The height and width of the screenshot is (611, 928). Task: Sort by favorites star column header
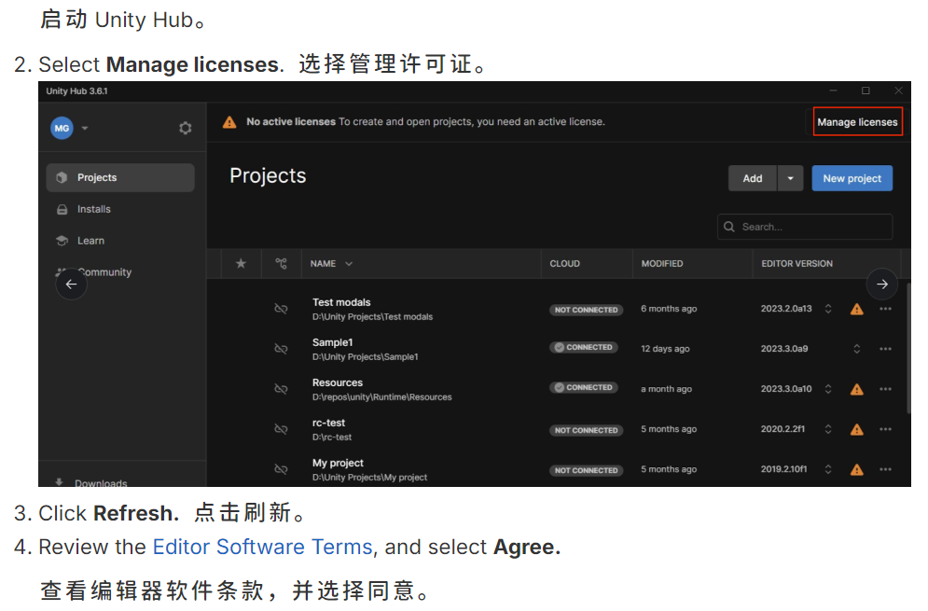(x=241, y=263)
